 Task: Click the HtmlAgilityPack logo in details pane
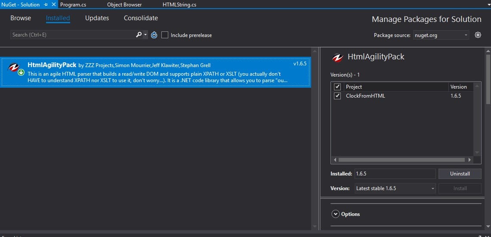(337, 57)
